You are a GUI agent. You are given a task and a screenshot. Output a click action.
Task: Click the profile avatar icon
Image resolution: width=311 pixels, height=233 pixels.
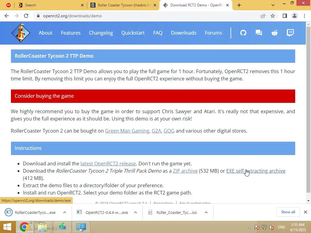pos(295,16)
